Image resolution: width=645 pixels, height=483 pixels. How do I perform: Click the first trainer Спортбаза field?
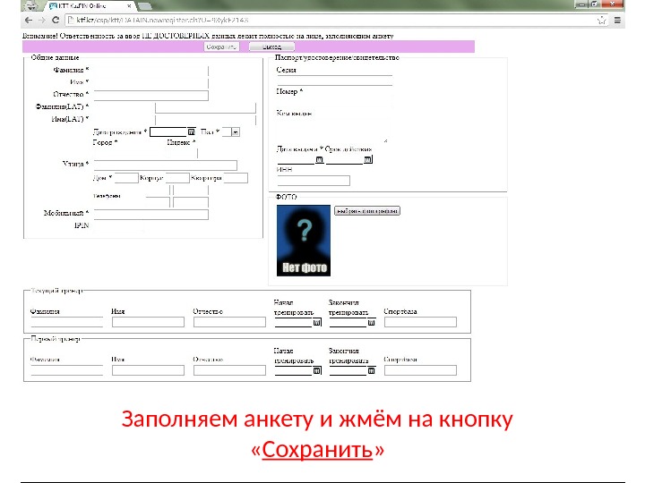420,370
